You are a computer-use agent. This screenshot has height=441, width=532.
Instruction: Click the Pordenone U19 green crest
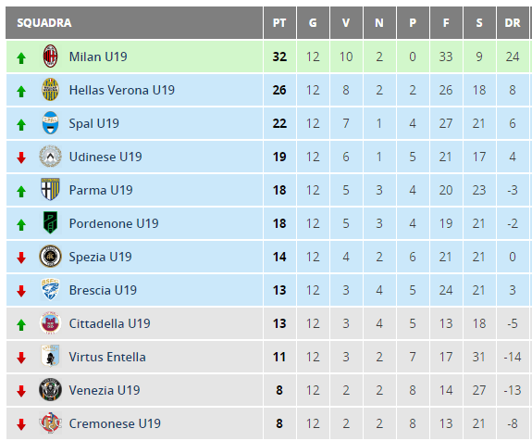point(50,223)
